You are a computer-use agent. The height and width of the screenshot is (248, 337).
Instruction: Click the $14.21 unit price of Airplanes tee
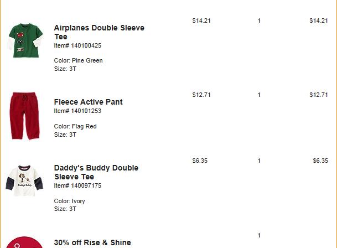coord(201,20)
